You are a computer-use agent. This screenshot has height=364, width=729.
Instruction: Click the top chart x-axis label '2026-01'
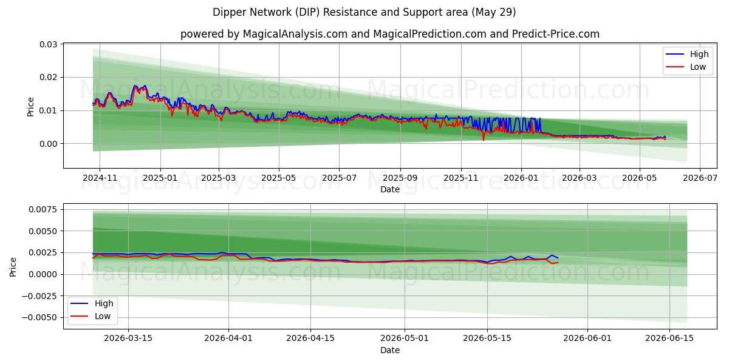coord(521,179)
